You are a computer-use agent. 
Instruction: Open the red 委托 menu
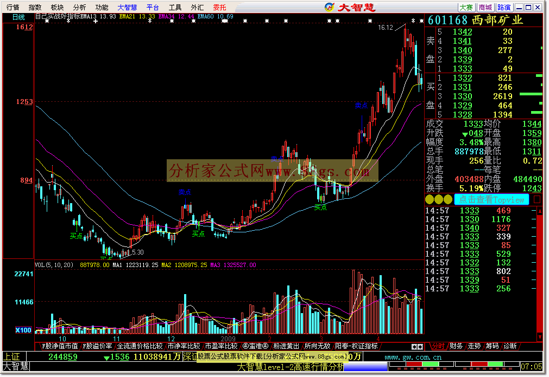[x=219, y=8]
